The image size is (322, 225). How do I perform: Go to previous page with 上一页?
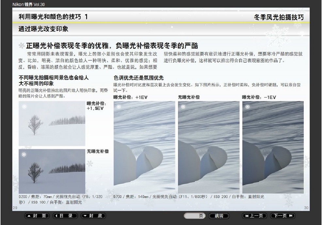(x=254, y=216)
